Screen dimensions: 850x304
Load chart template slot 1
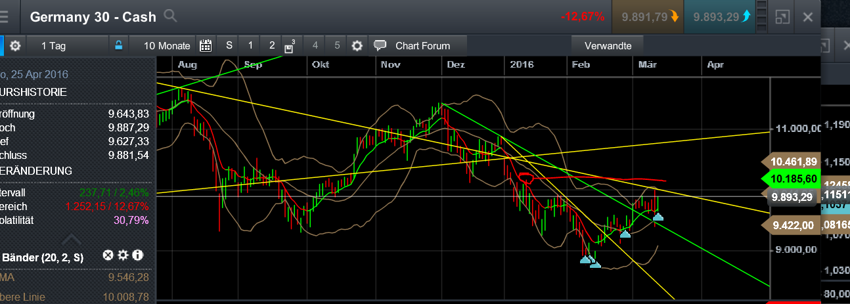250,45
